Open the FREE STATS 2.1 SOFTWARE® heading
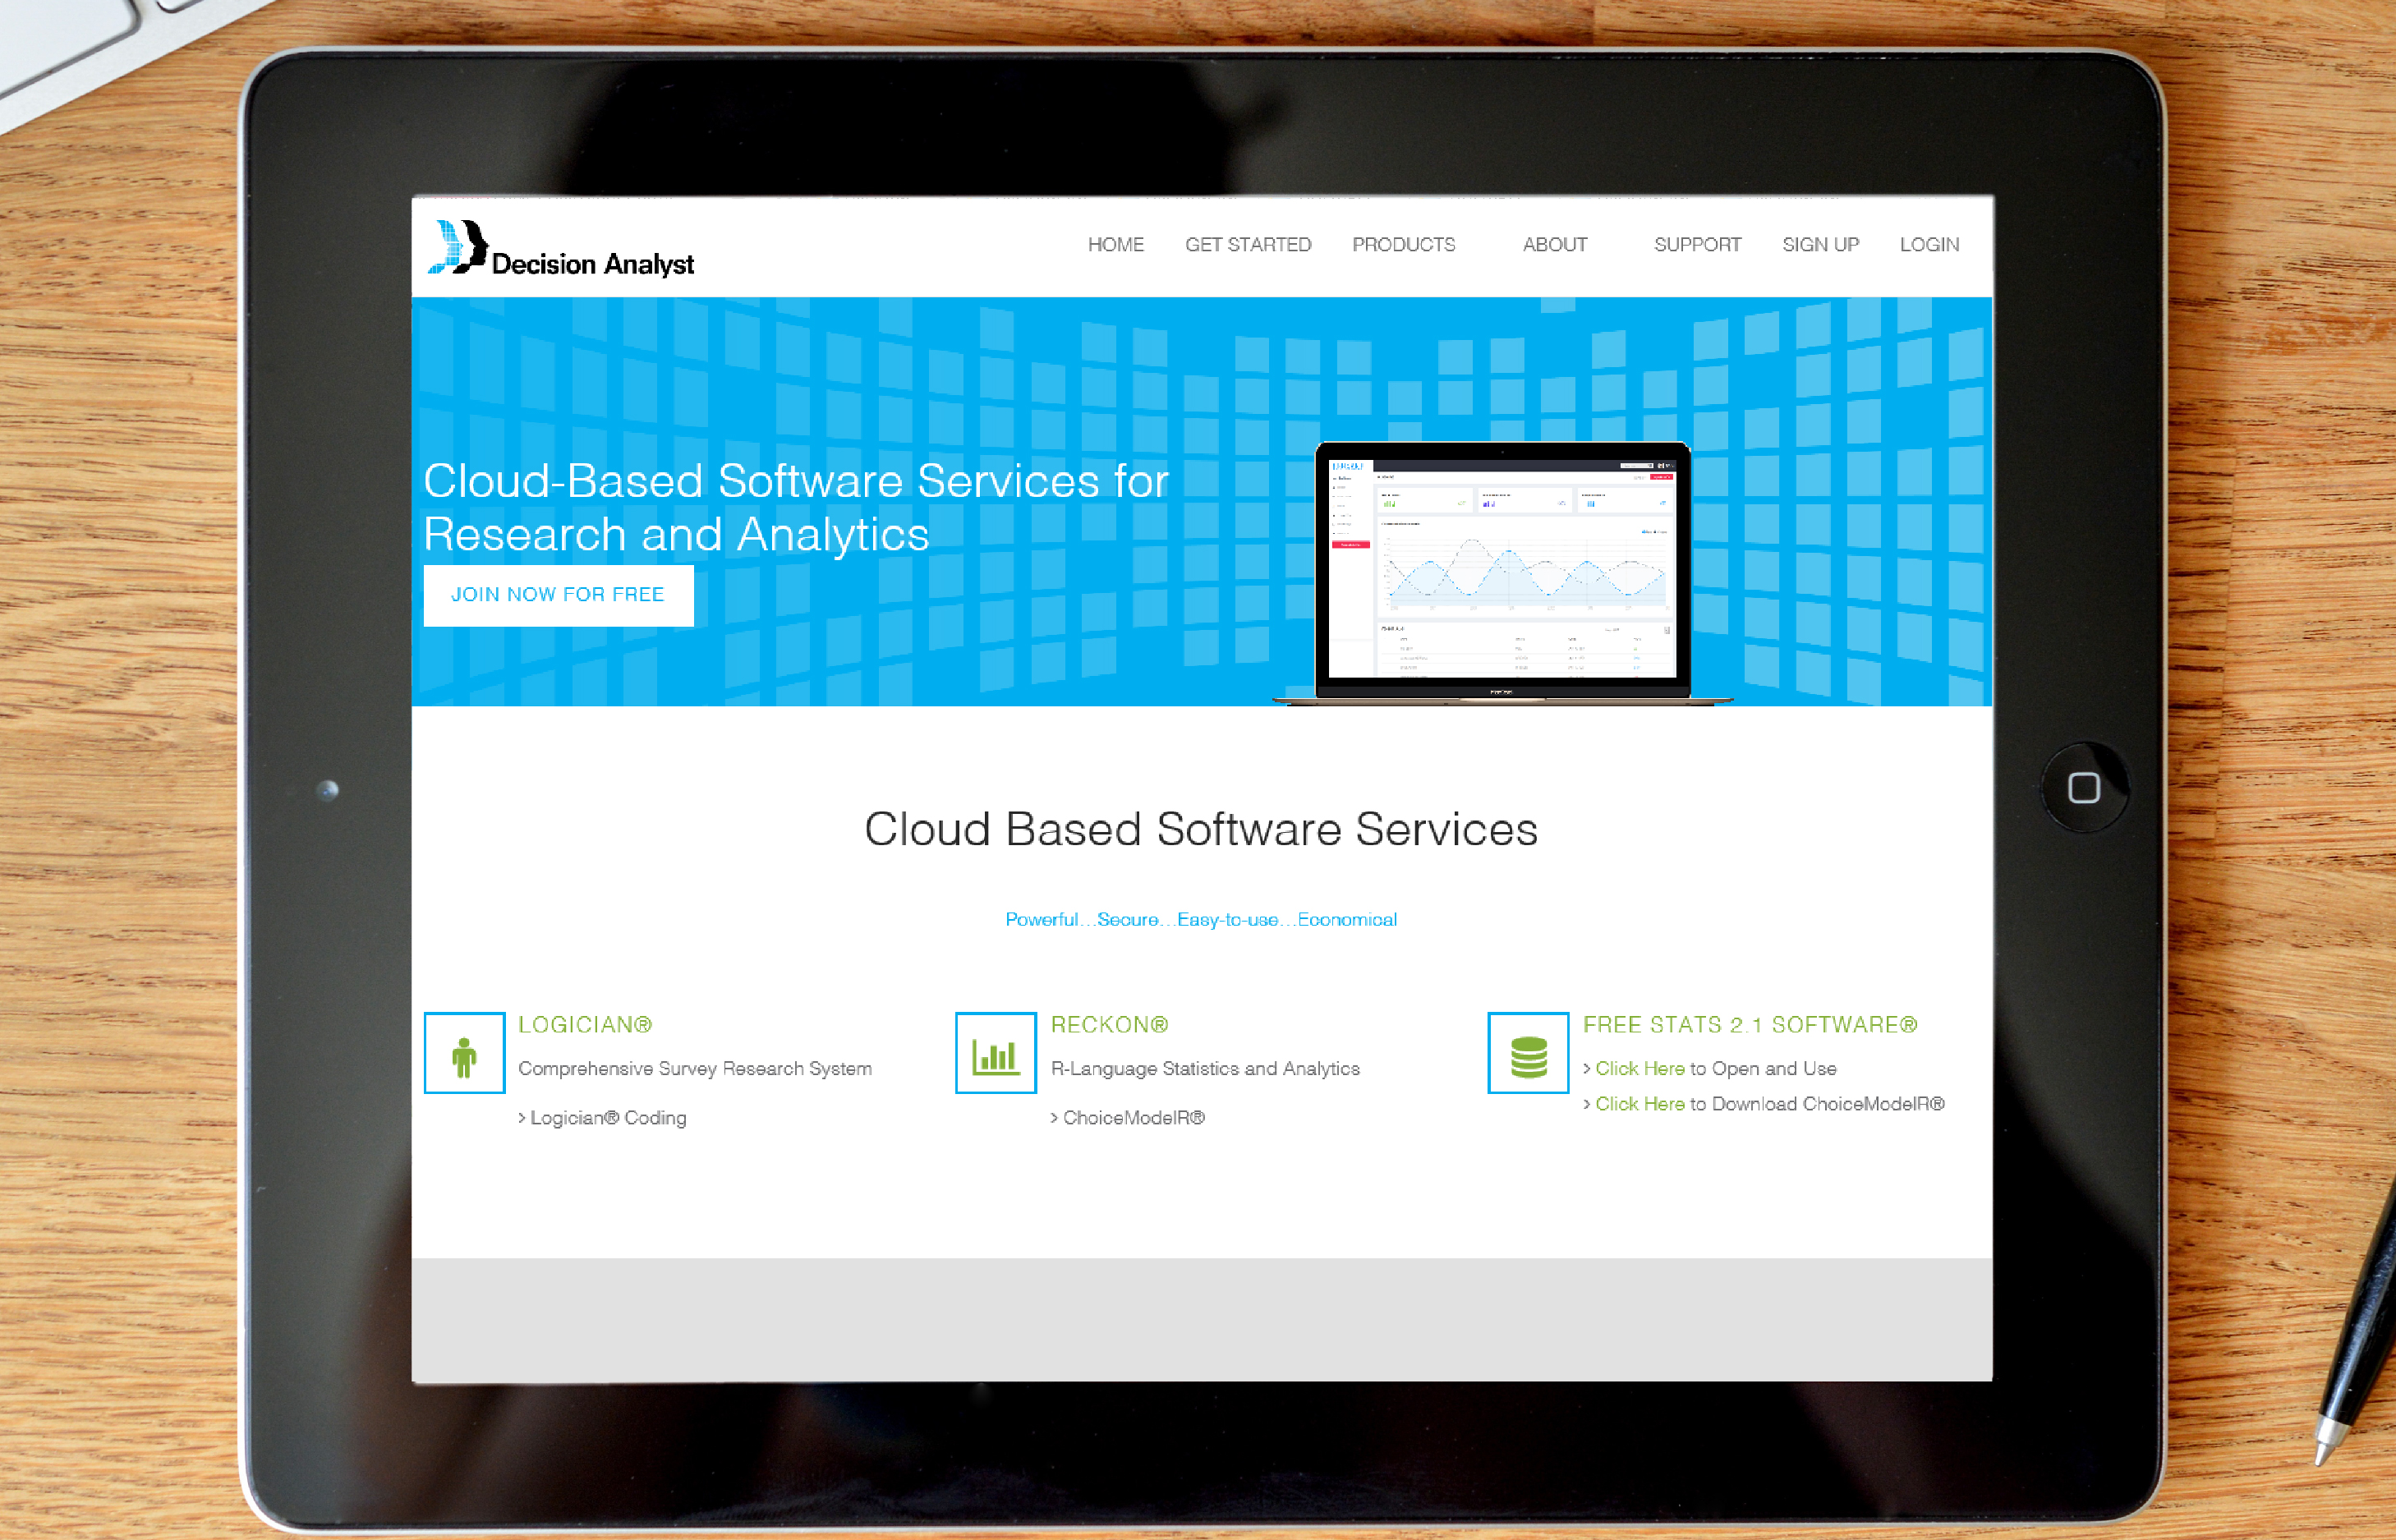The height and width of the screenshot is (1540, 2396). (x=1750, y=1025)
